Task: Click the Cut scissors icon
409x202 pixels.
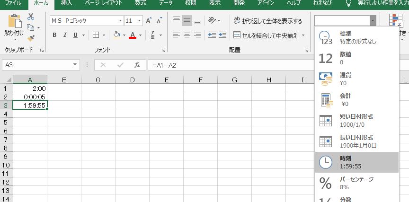Action: click(31, 17)
